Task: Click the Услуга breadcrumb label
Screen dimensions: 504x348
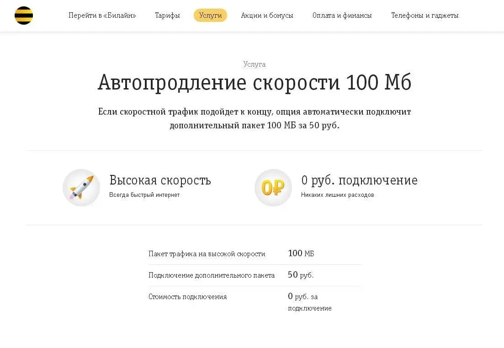Action: coord(254,64)
